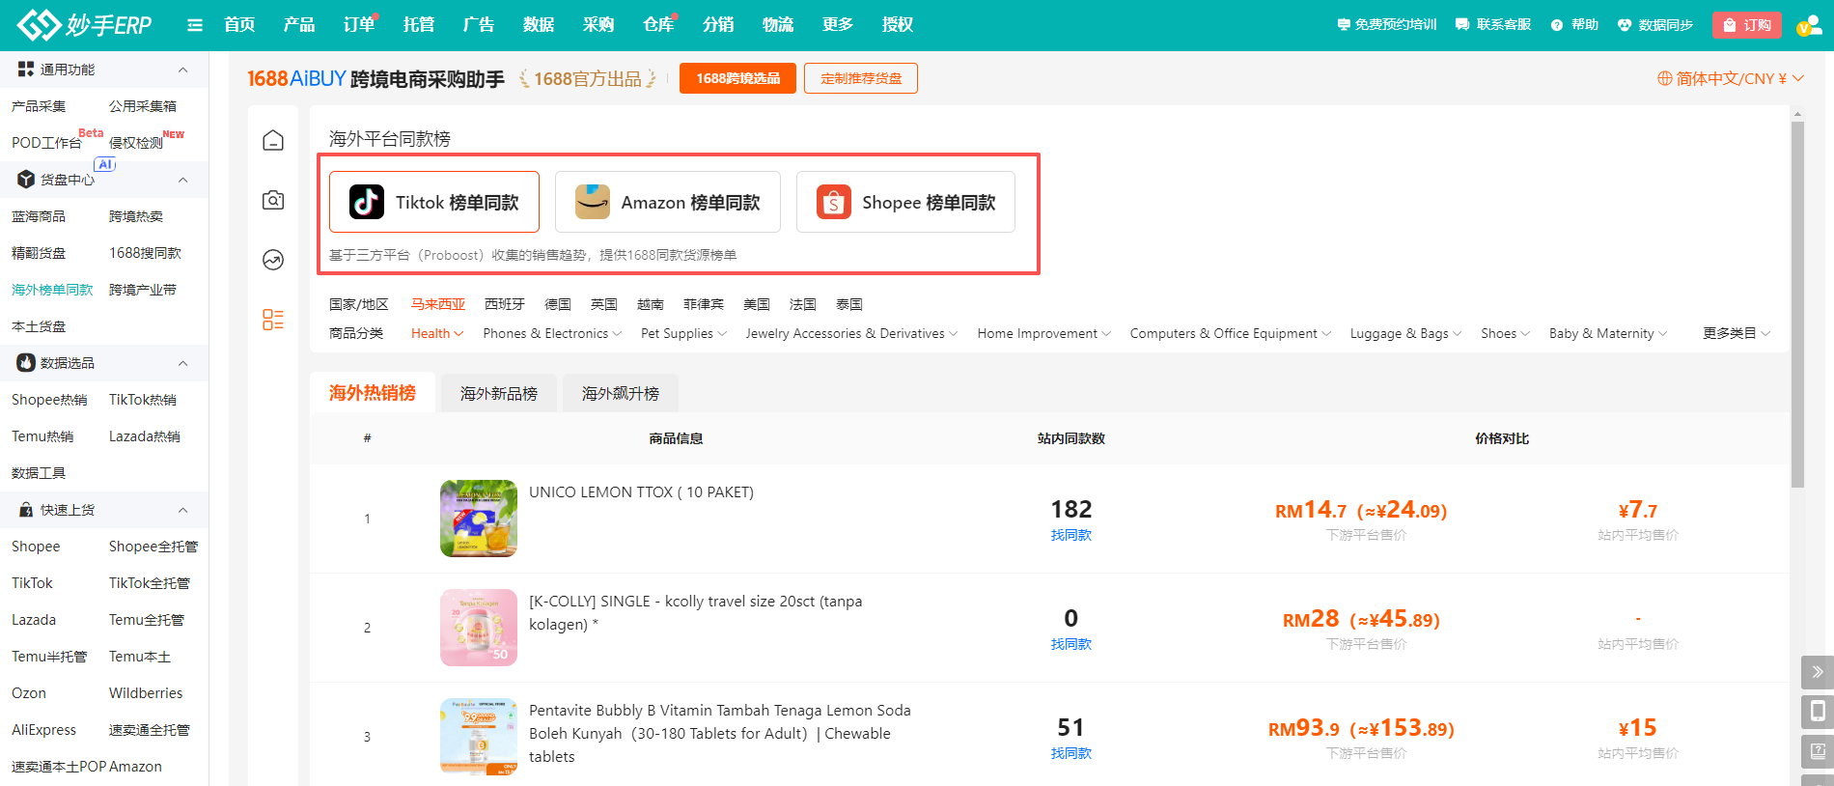Collapse the 数据选品 section

click(182, 363)
